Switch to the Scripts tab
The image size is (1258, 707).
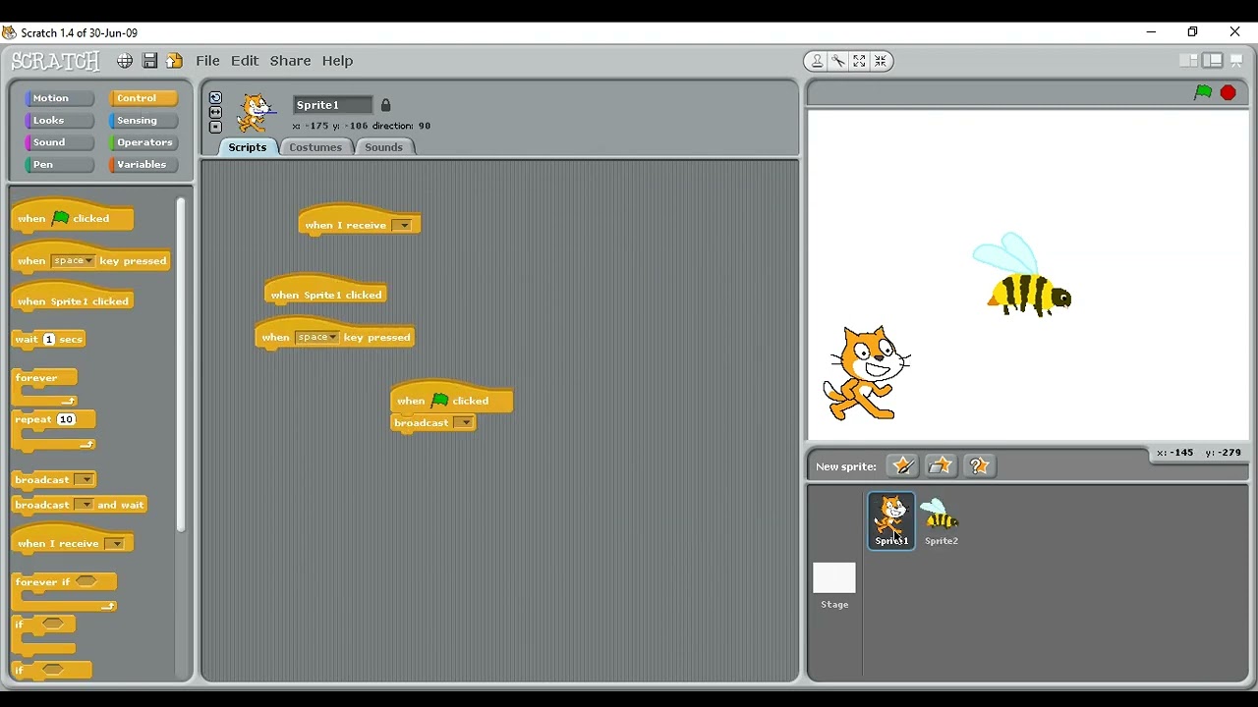click(x=248, y=147)
